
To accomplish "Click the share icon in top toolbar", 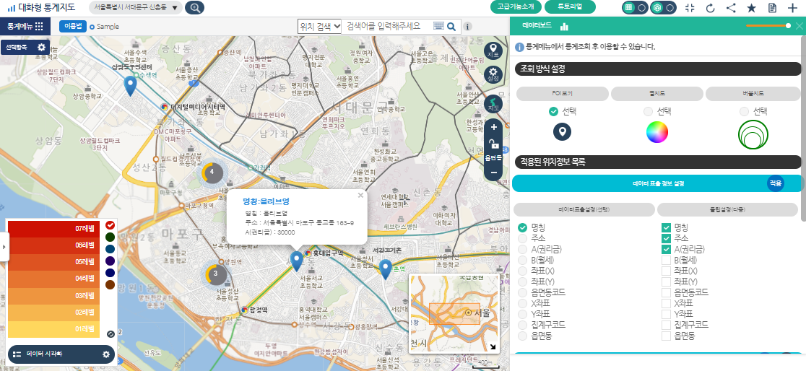I will [731, 8].
